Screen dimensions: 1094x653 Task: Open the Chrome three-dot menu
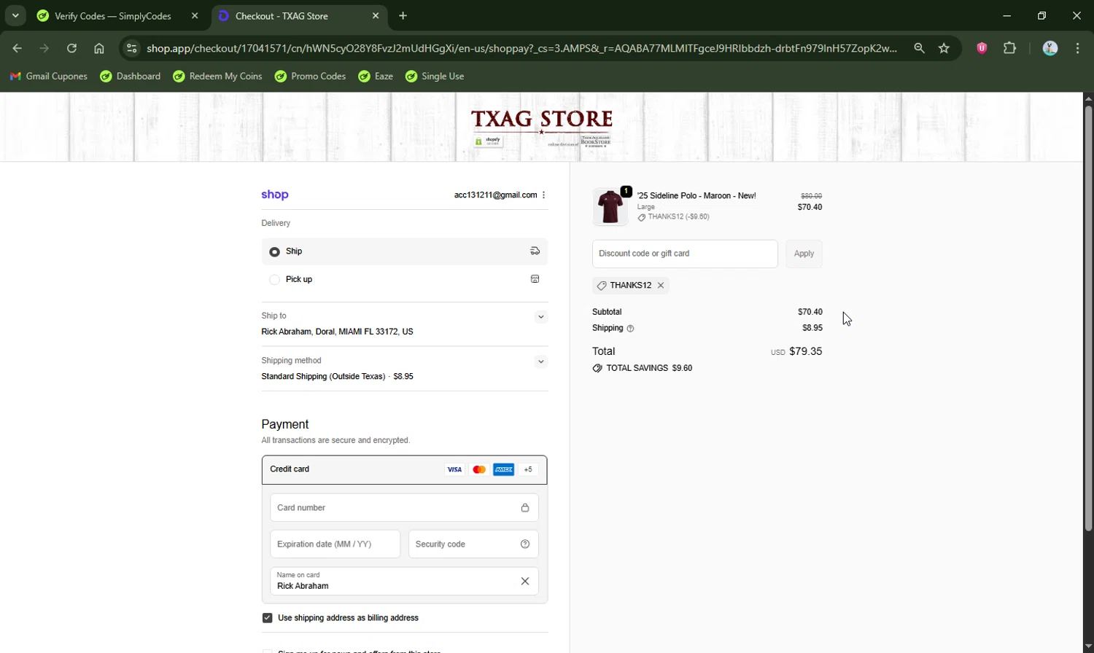click(x=1077, y=48)
